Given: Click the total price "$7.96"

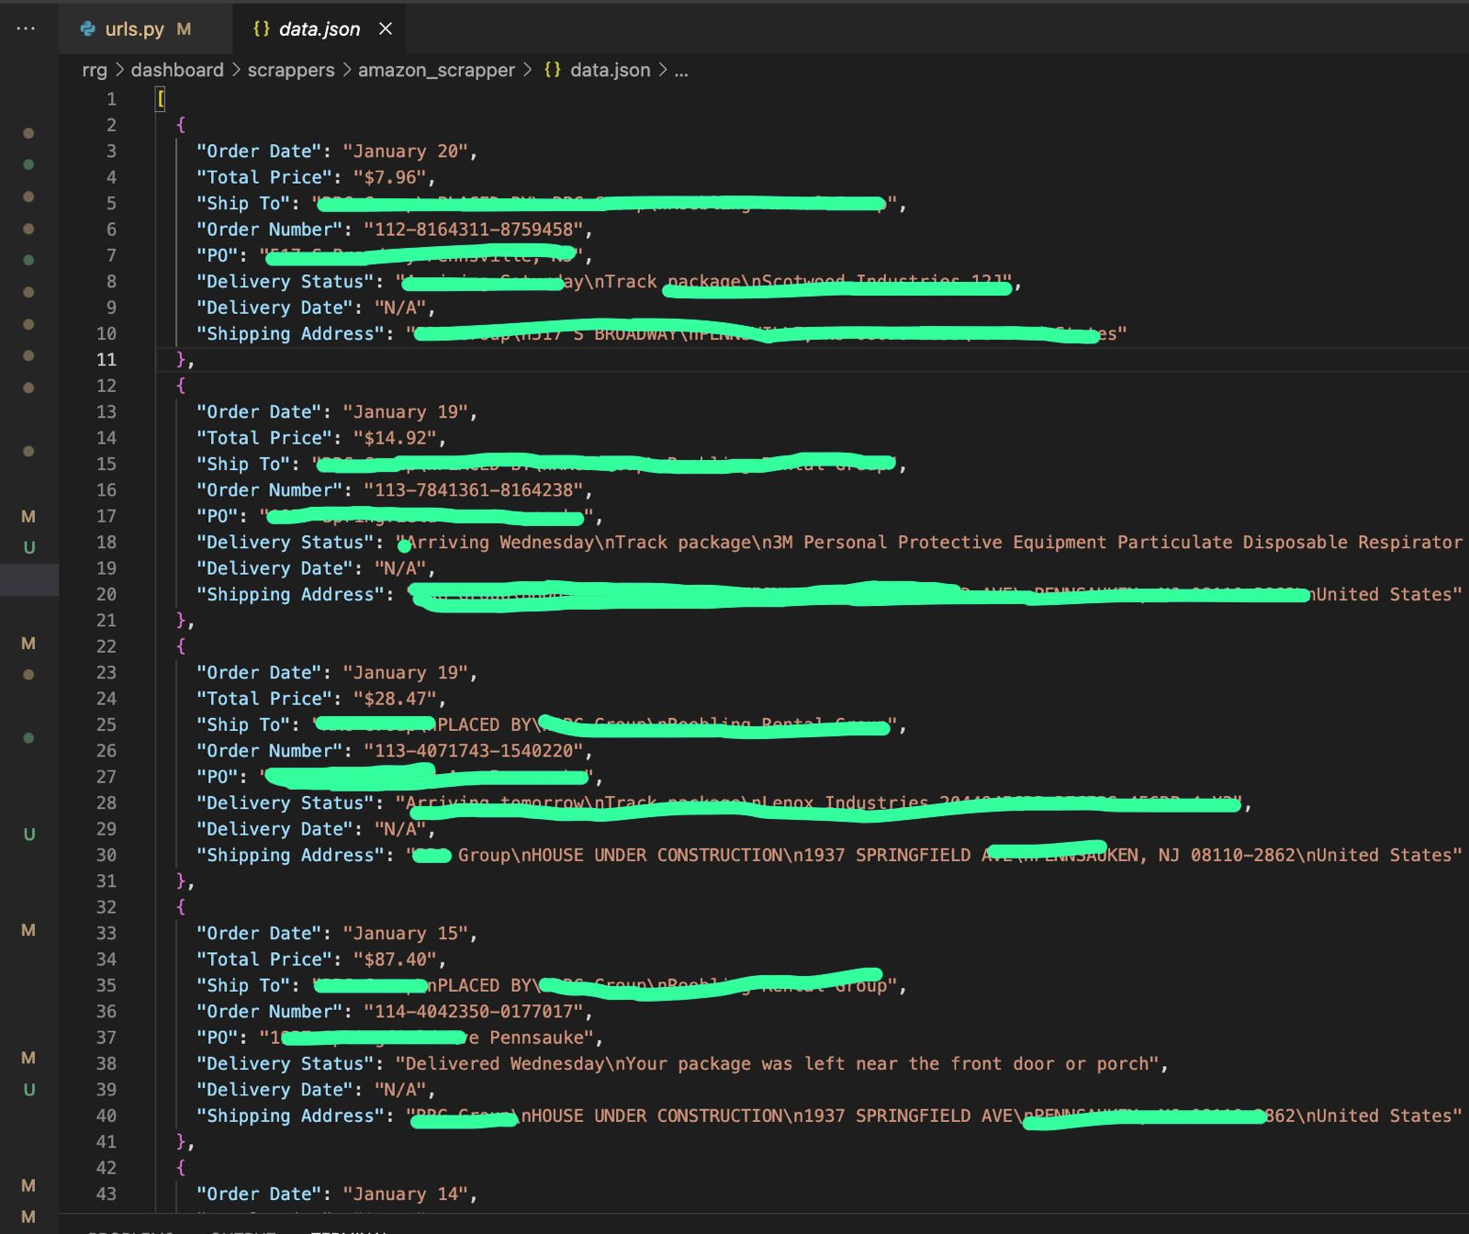Looking at the screenshot, I should point(389,177).
